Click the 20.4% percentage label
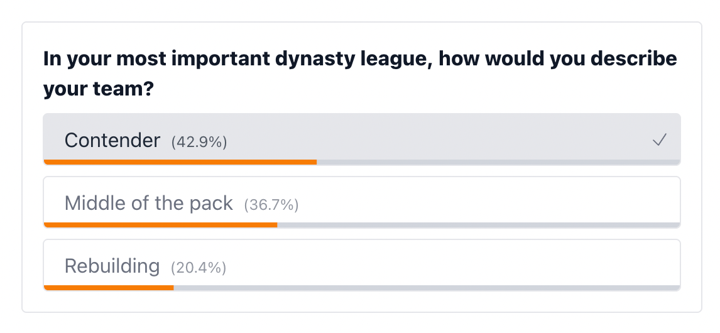 [x=199, y=268]
